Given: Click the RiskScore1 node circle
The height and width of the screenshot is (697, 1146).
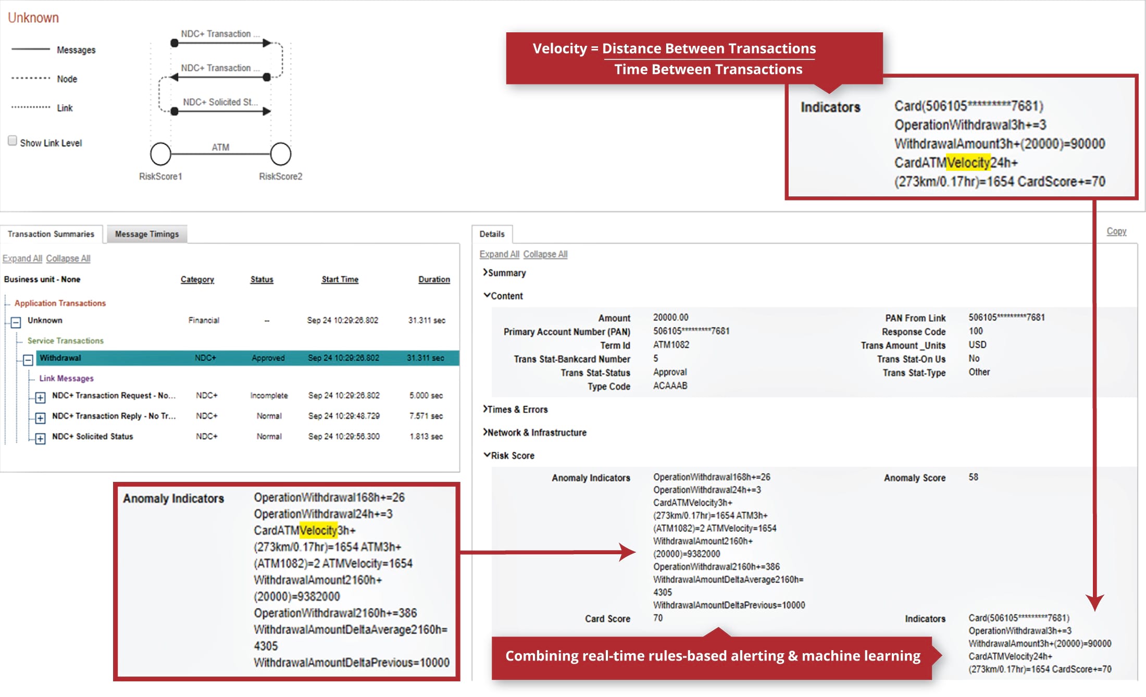Looking at the screenshot, I should pos(160,154).
